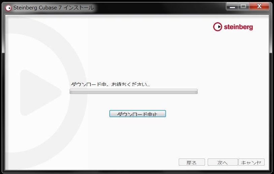274x174 pixels.
Task: Click the ダウンロード中止 (cancel download) button
Action: [138, 114]
